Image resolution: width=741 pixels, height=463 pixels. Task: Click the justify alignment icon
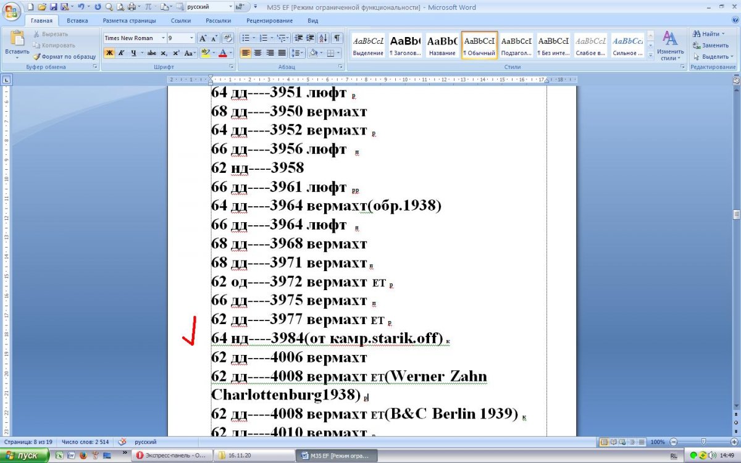coord(282,53)
